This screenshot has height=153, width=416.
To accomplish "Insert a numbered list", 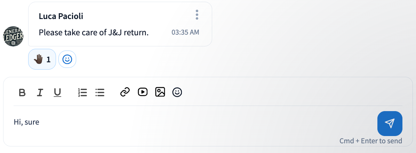I will 82,92.
